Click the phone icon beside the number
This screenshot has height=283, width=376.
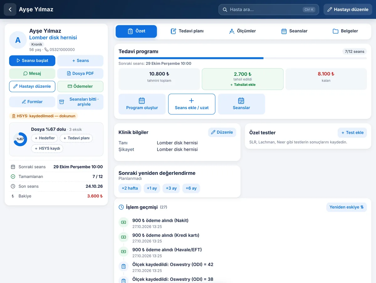pyautogui.click(x=46, y=50)
